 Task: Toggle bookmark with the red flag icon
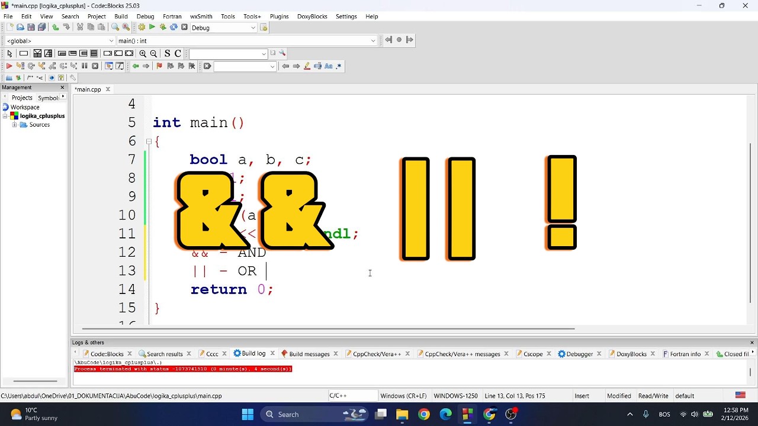[159, 66]
